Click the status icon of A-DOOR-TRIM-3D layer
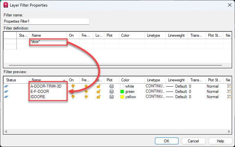 (6, 86)
